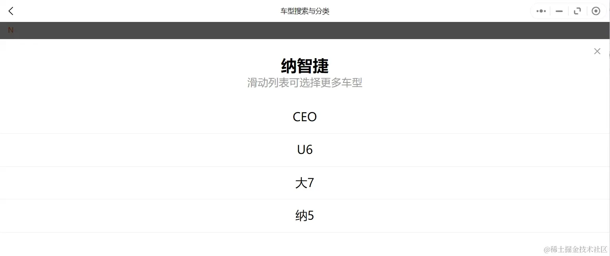The image size is (610, 256).
Task: Select the U6 car model
Action: tap(304, 150)
